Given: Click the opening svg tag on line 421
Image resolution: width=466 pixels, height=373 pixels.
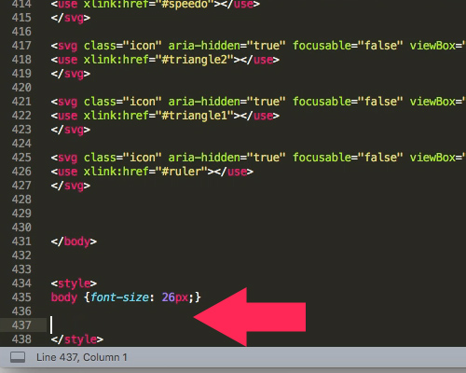Looking at the screenshot, I should [64, 102].
